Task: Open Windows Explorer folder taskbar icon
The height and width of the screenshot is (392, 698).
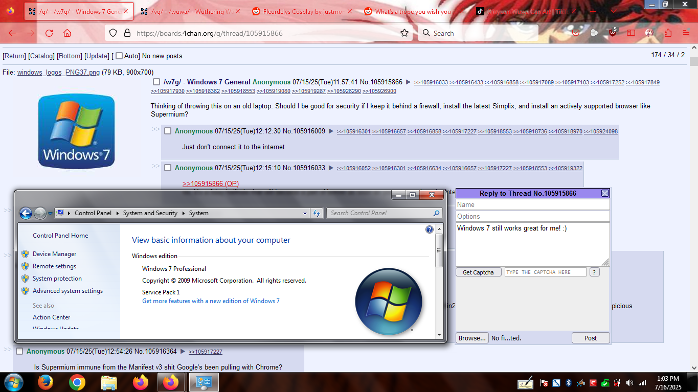Action: pyautogui.click(x=109, y=382)
